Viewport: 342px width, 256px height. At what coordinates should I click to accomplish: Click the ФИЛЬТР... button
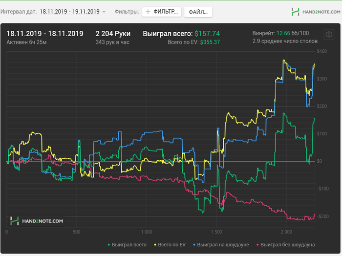point(162,12)
